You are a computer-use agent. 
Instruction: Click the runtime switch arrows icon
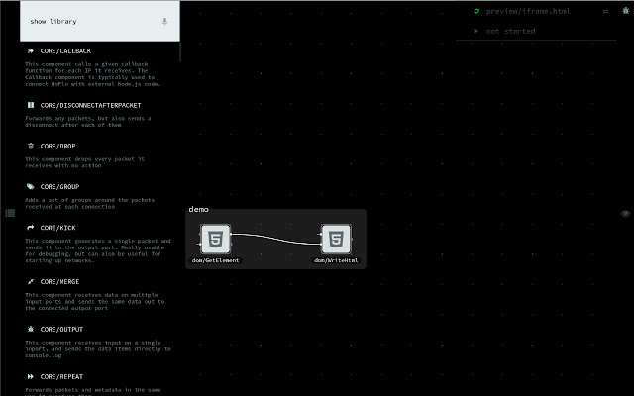point(605,11)
